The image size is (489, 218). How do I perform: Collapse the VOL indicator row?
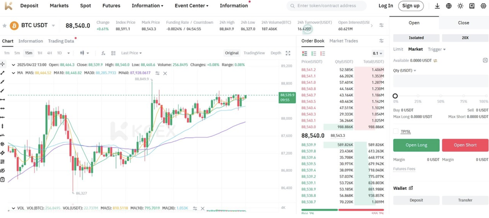13,208
